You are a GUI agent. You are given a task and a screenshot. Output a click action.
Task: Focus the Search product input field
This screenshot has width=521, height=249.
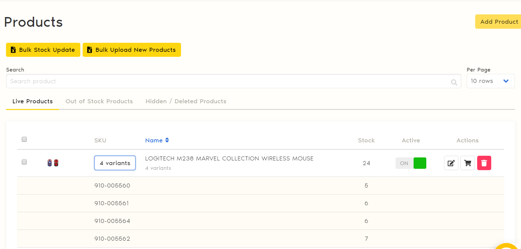pos(228,81)
